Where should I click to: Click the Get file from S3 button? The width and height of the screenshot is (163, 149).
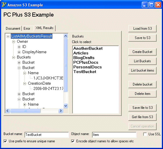142,117
